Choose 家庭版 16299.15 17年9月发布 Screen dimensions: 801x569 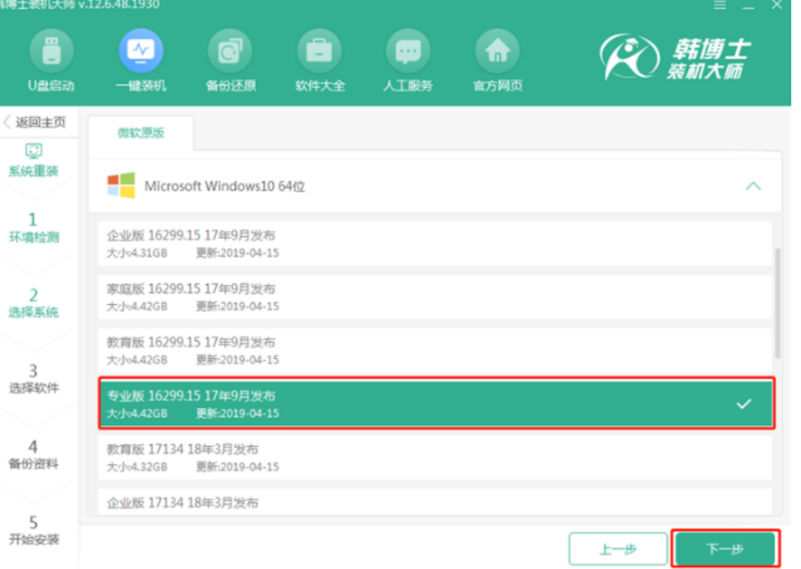click(x=435, y=297)
